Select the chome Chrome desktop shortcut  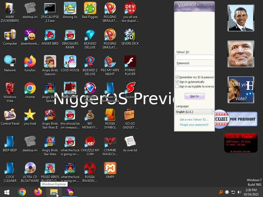tap(30, 91)
